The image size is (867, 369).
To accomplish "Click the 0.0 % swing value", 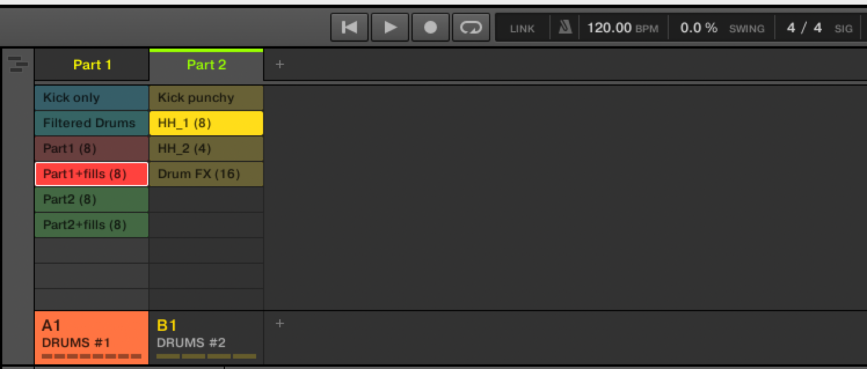I will (x=698, y=28).
